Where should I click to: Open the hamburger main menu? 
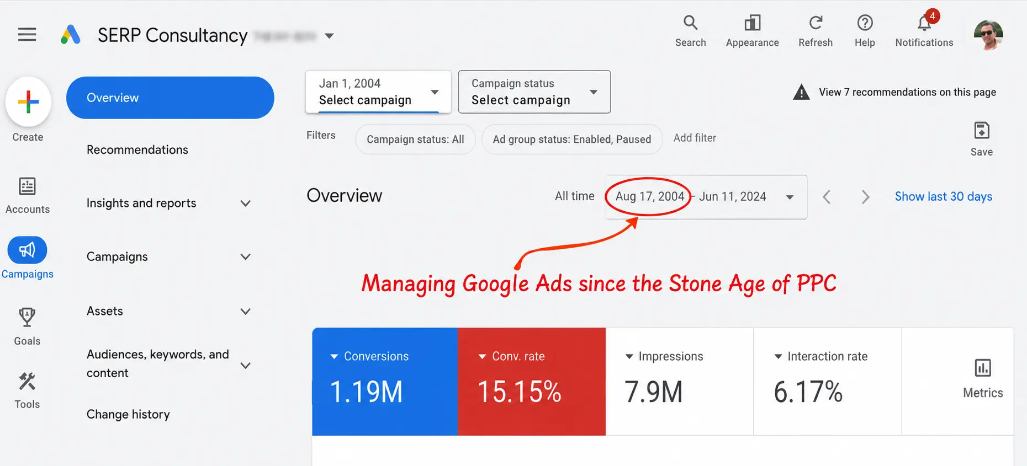click(27, 35)
